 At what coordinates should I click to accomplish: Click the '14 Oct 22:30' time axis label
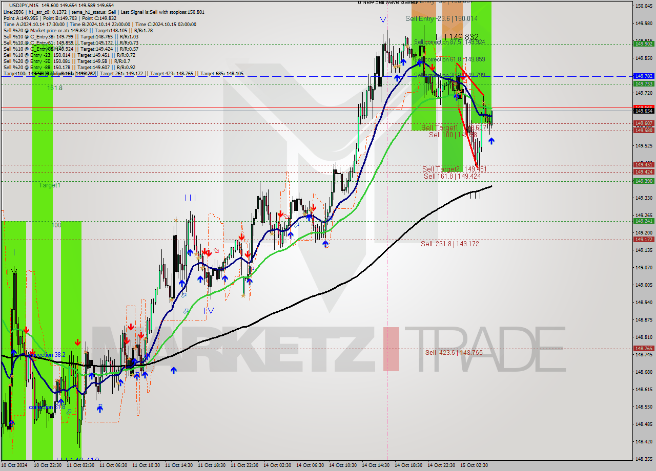tap(441, 465)
